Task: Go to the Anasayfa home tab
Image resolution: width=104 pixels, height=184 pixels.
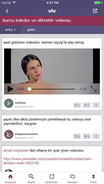Action: 10,179
